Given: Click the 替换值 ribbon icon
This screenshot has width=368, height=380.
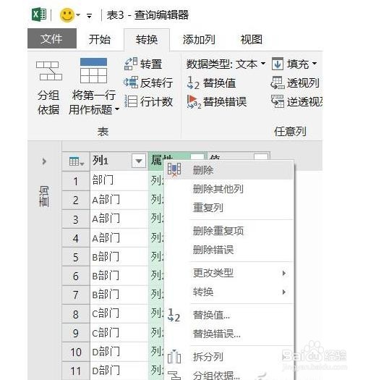Looking at the screenshot, I should (194, 83).
